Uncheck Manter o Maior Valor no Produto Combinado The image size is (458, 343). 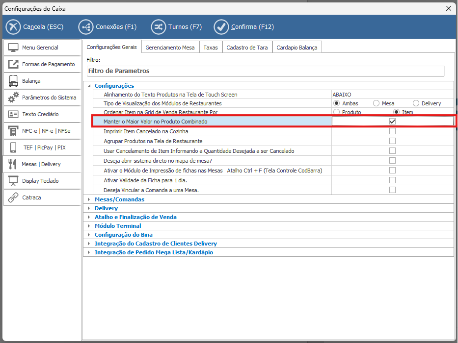tap(392, 121)
